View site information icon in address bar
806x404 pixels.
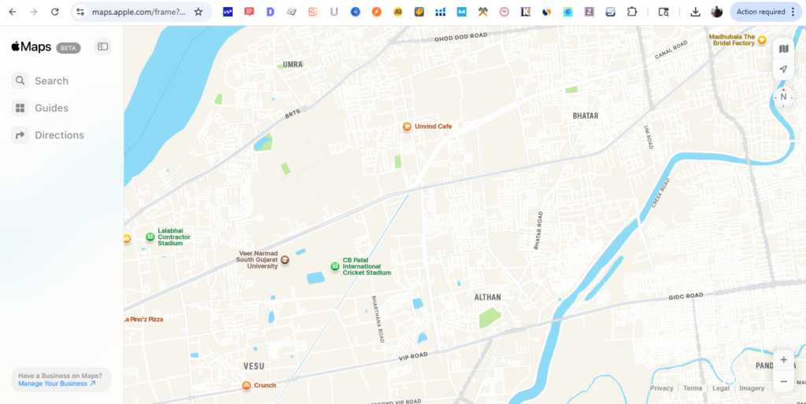[79, 12]
